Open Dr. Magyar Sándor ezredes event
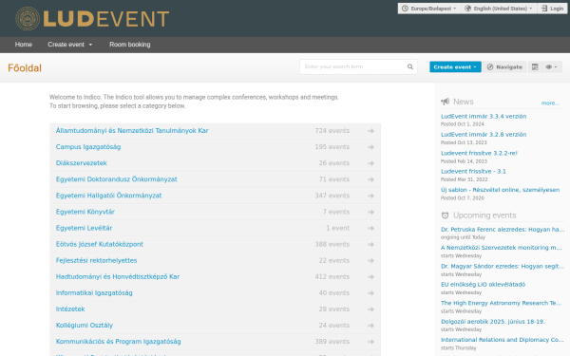570x356 pixels. (x=503, y=266)
